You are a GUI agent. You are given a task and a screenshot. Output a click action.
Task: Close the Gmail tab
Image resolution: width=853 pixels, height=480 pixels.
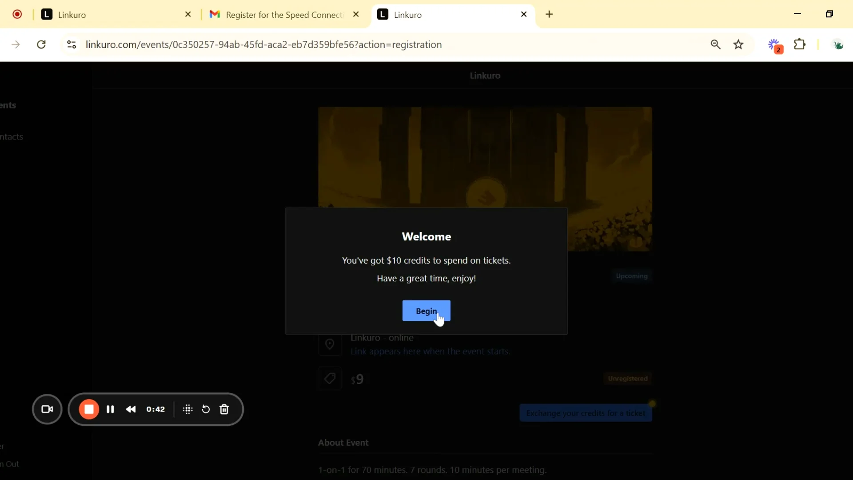[356, 15]
